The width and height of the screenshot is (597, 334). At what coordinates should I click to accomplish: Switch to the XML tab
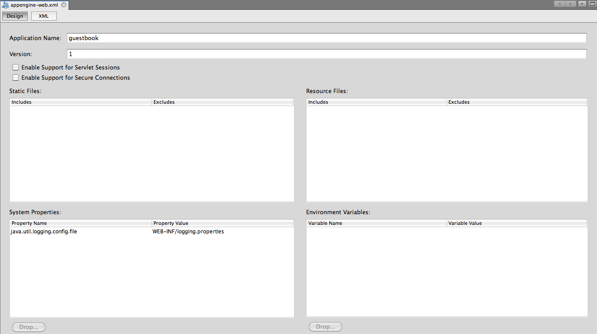[x=43, y=16]
